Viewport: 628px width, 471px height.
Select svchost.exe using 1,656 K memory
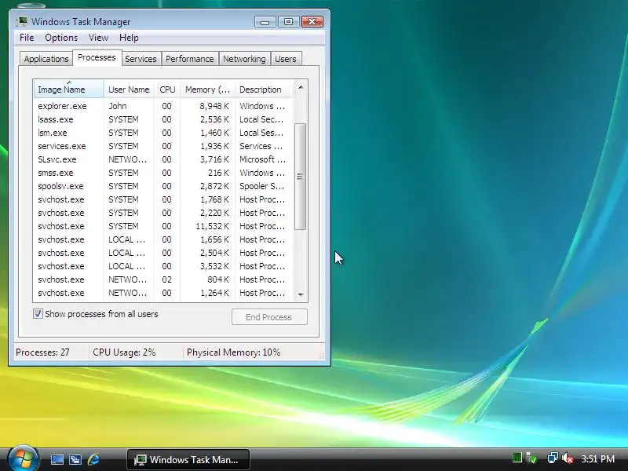click(164, 239)
